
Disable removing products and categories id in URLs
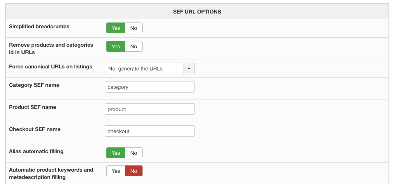point(133,46)
